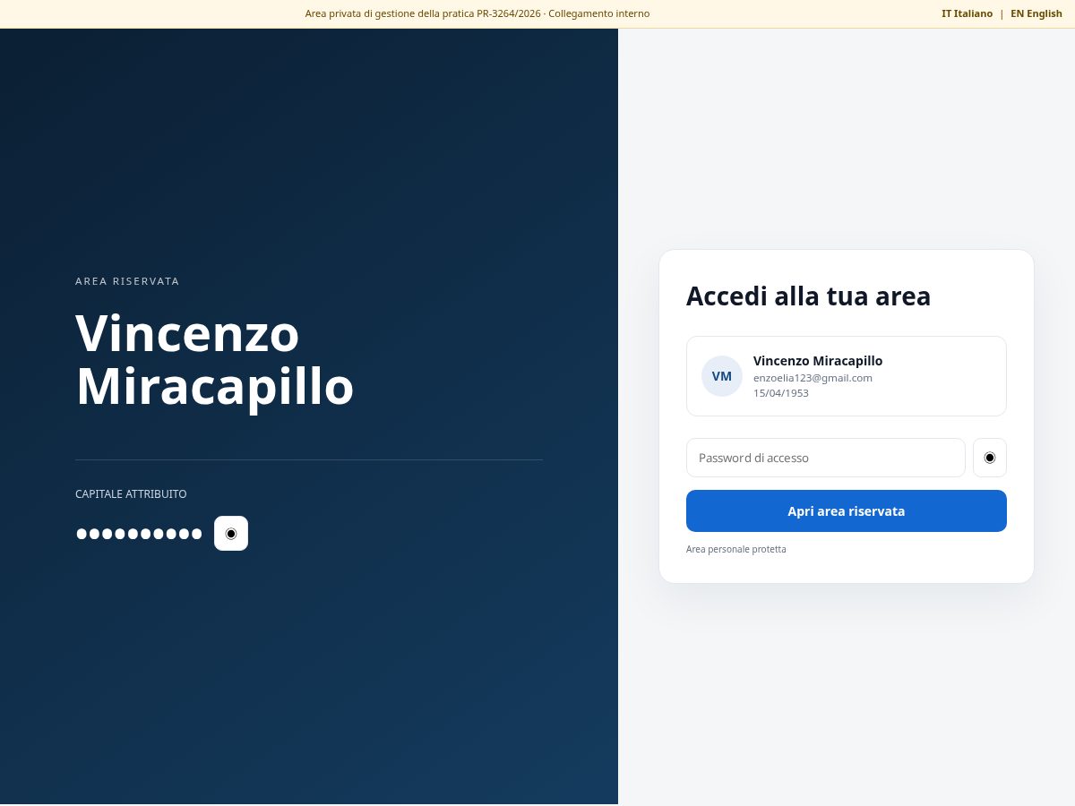Screen dimensions: 1075x806
Task: Click the VM avatar circle
Action: tap(722, 376)
